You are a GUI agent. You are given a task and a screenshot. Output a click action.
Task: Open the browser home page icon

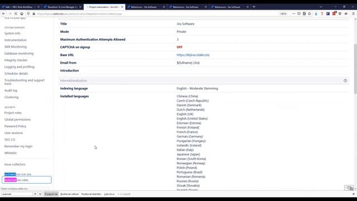[x=22, y=13]
